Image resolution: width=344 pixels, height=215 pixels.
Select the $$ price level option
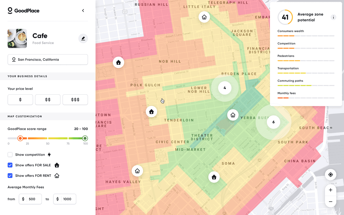point(48,100)
